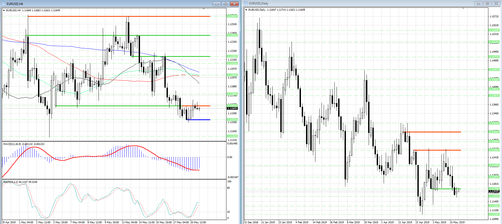This screenshot has height=224, width=502.
Task: Click the EURUSD,Daily chart window icon
Action: coord(246,3)
